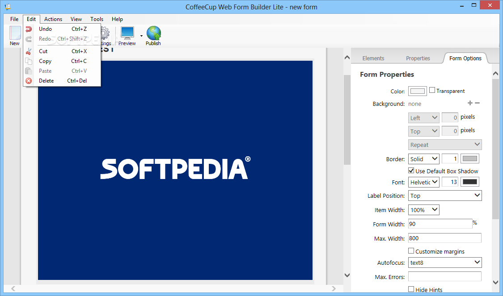
Task: Expand the Label Position dropdown
Action: tap(445, 196)
